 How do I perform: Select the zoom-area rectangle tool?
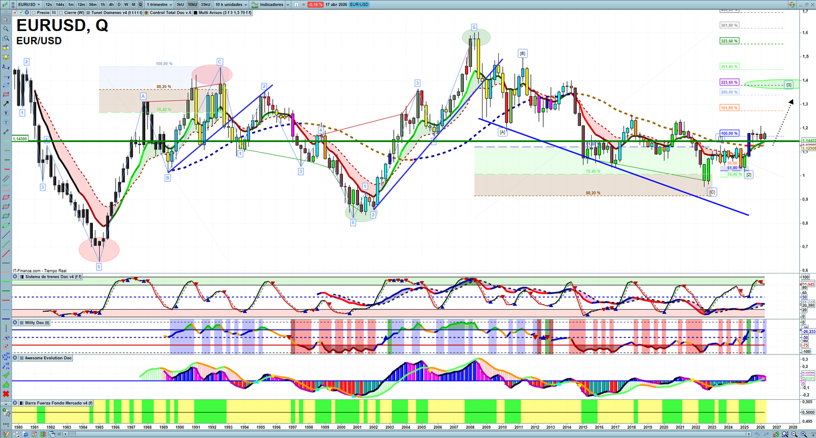[6, 38]
